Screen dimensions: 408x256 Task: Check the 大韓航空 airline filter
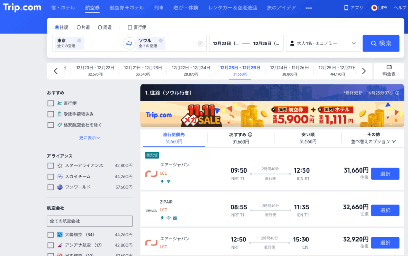pyautogui.click(x=50, y=235)
